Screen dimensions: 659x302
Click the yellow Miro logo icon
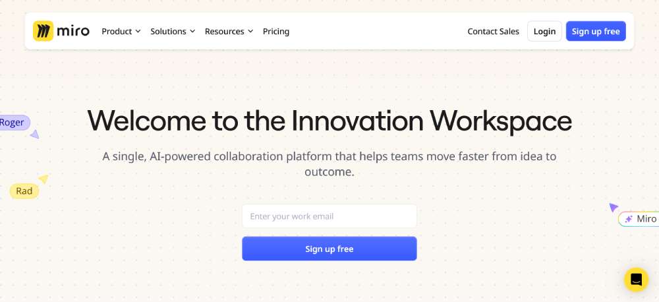43,31
